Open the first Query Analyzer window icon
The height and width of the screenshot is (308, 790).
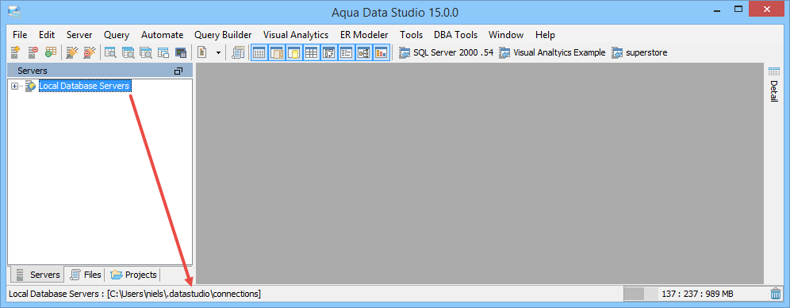(110, 52)
